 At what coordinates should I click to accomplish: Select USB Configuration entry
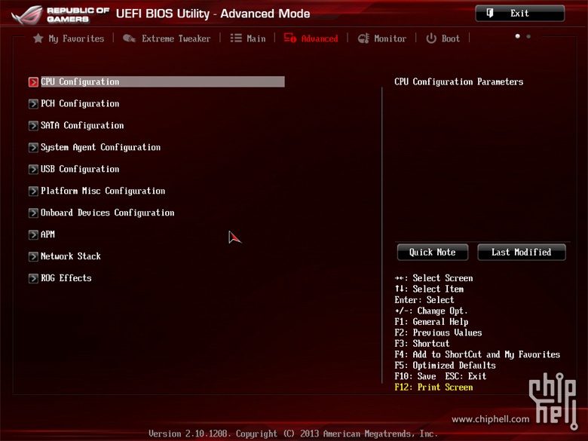80,169
